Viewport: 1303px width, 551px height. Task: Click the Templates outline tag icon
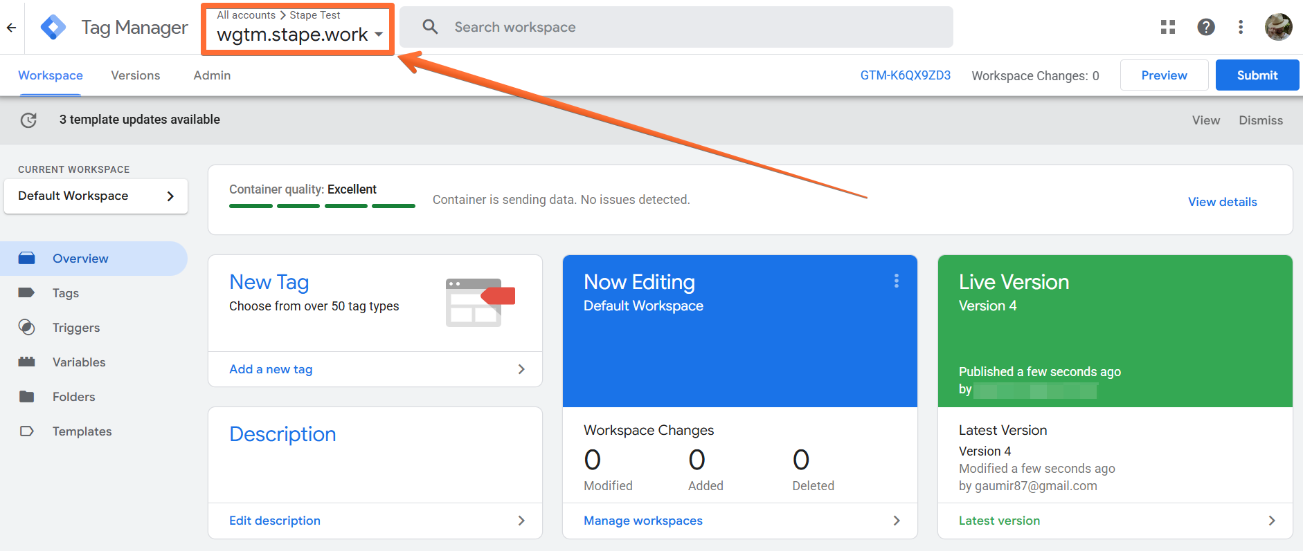coord(26,431)
